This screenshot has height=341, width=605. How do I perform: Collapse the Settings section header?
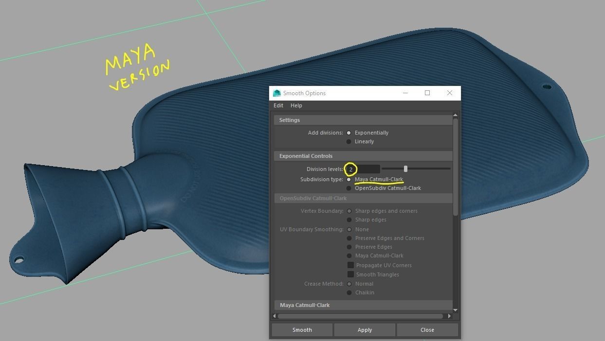(363, 120)
